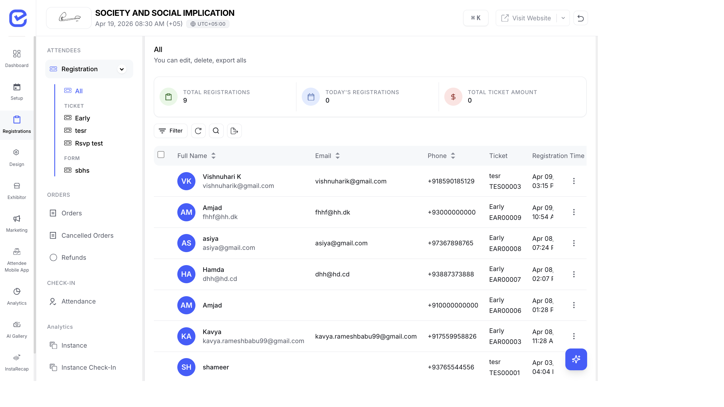This screenshot has width=724, height=407.
Task: Go to Registrations in left sidebar
Action: (x=17, y=125)
